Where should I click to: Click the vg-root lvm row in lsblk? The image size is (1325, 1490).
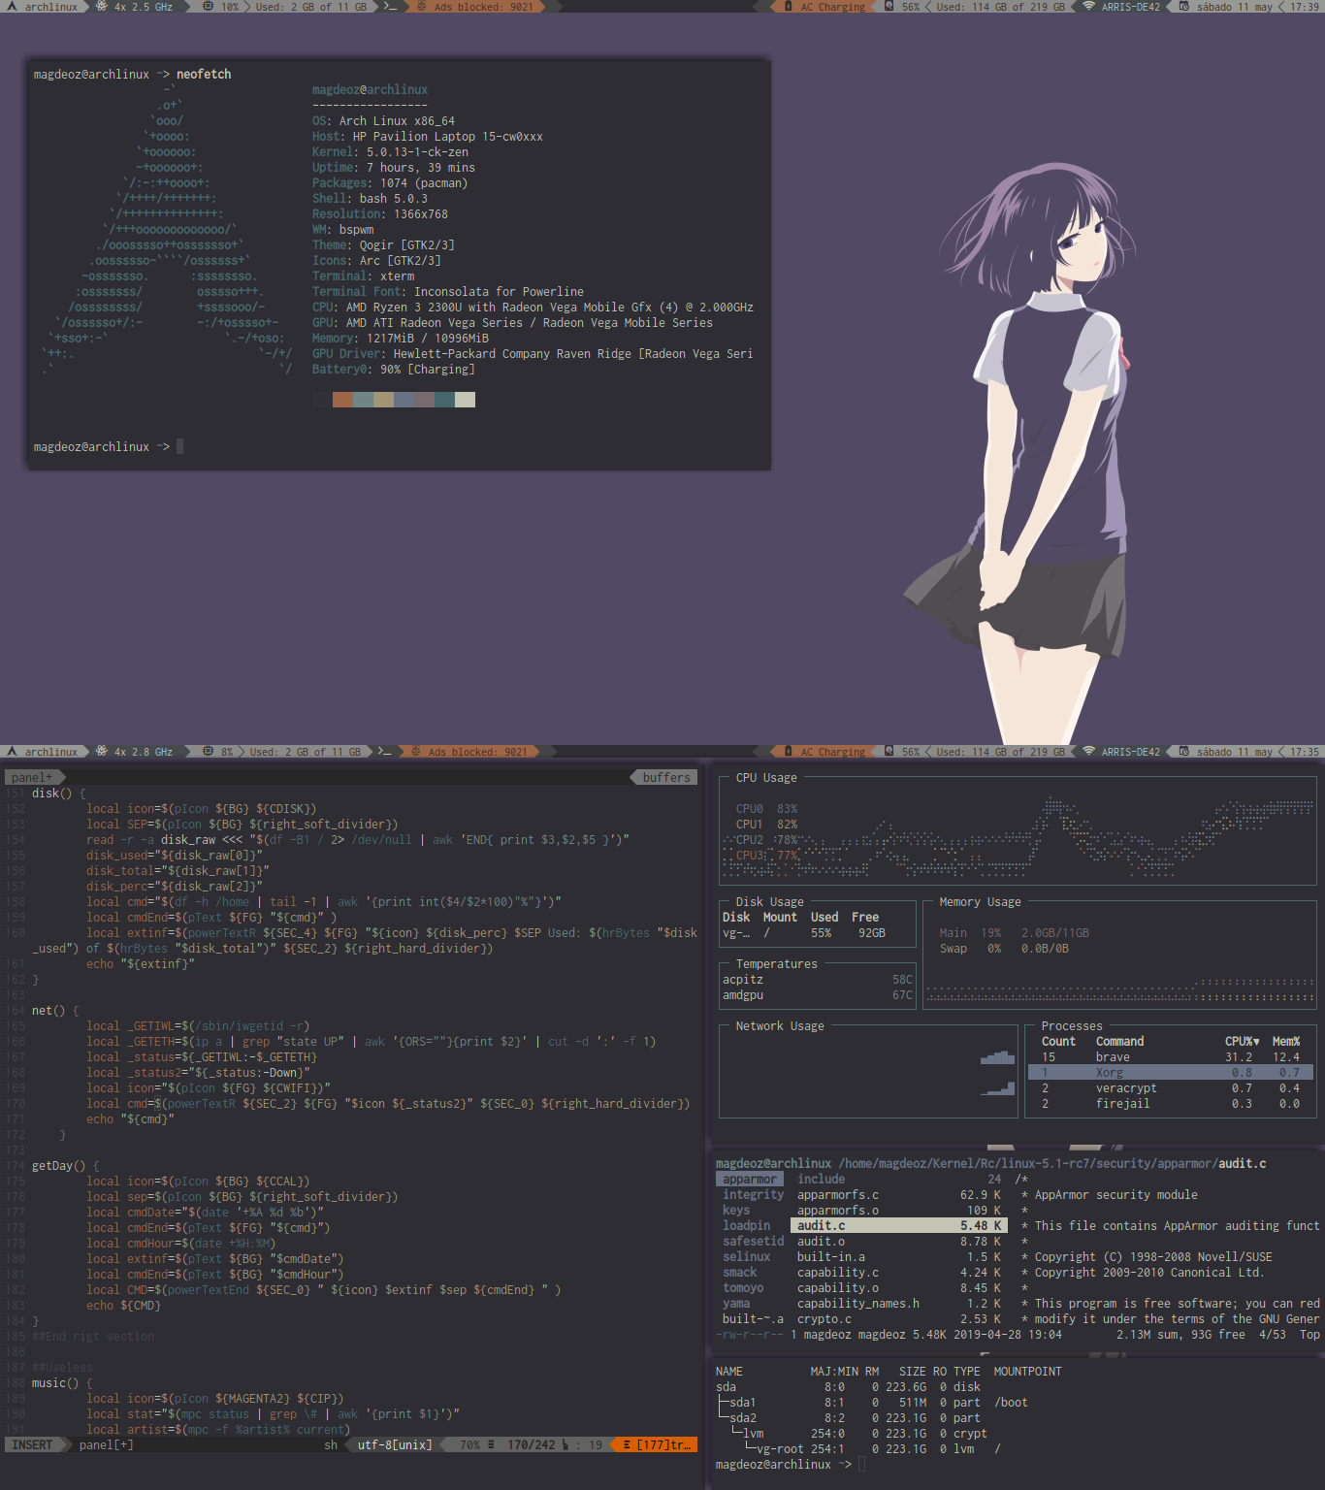coord(859,1449)
